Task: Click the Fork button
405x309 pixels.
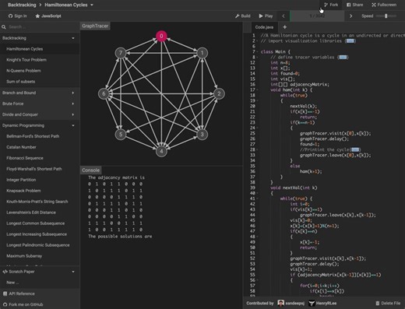Action: click(331, 5)
